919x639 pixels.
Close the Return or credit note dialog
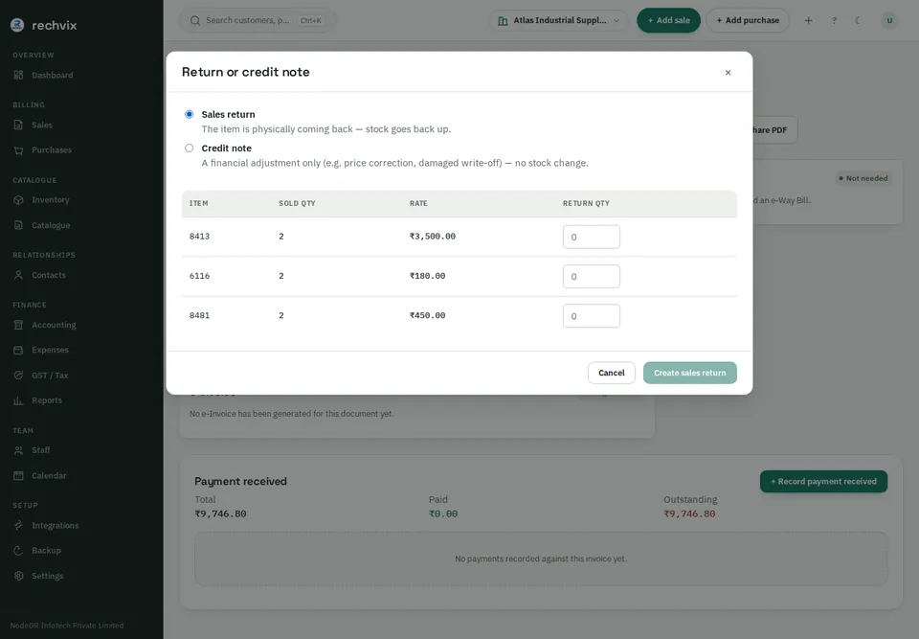728,72
